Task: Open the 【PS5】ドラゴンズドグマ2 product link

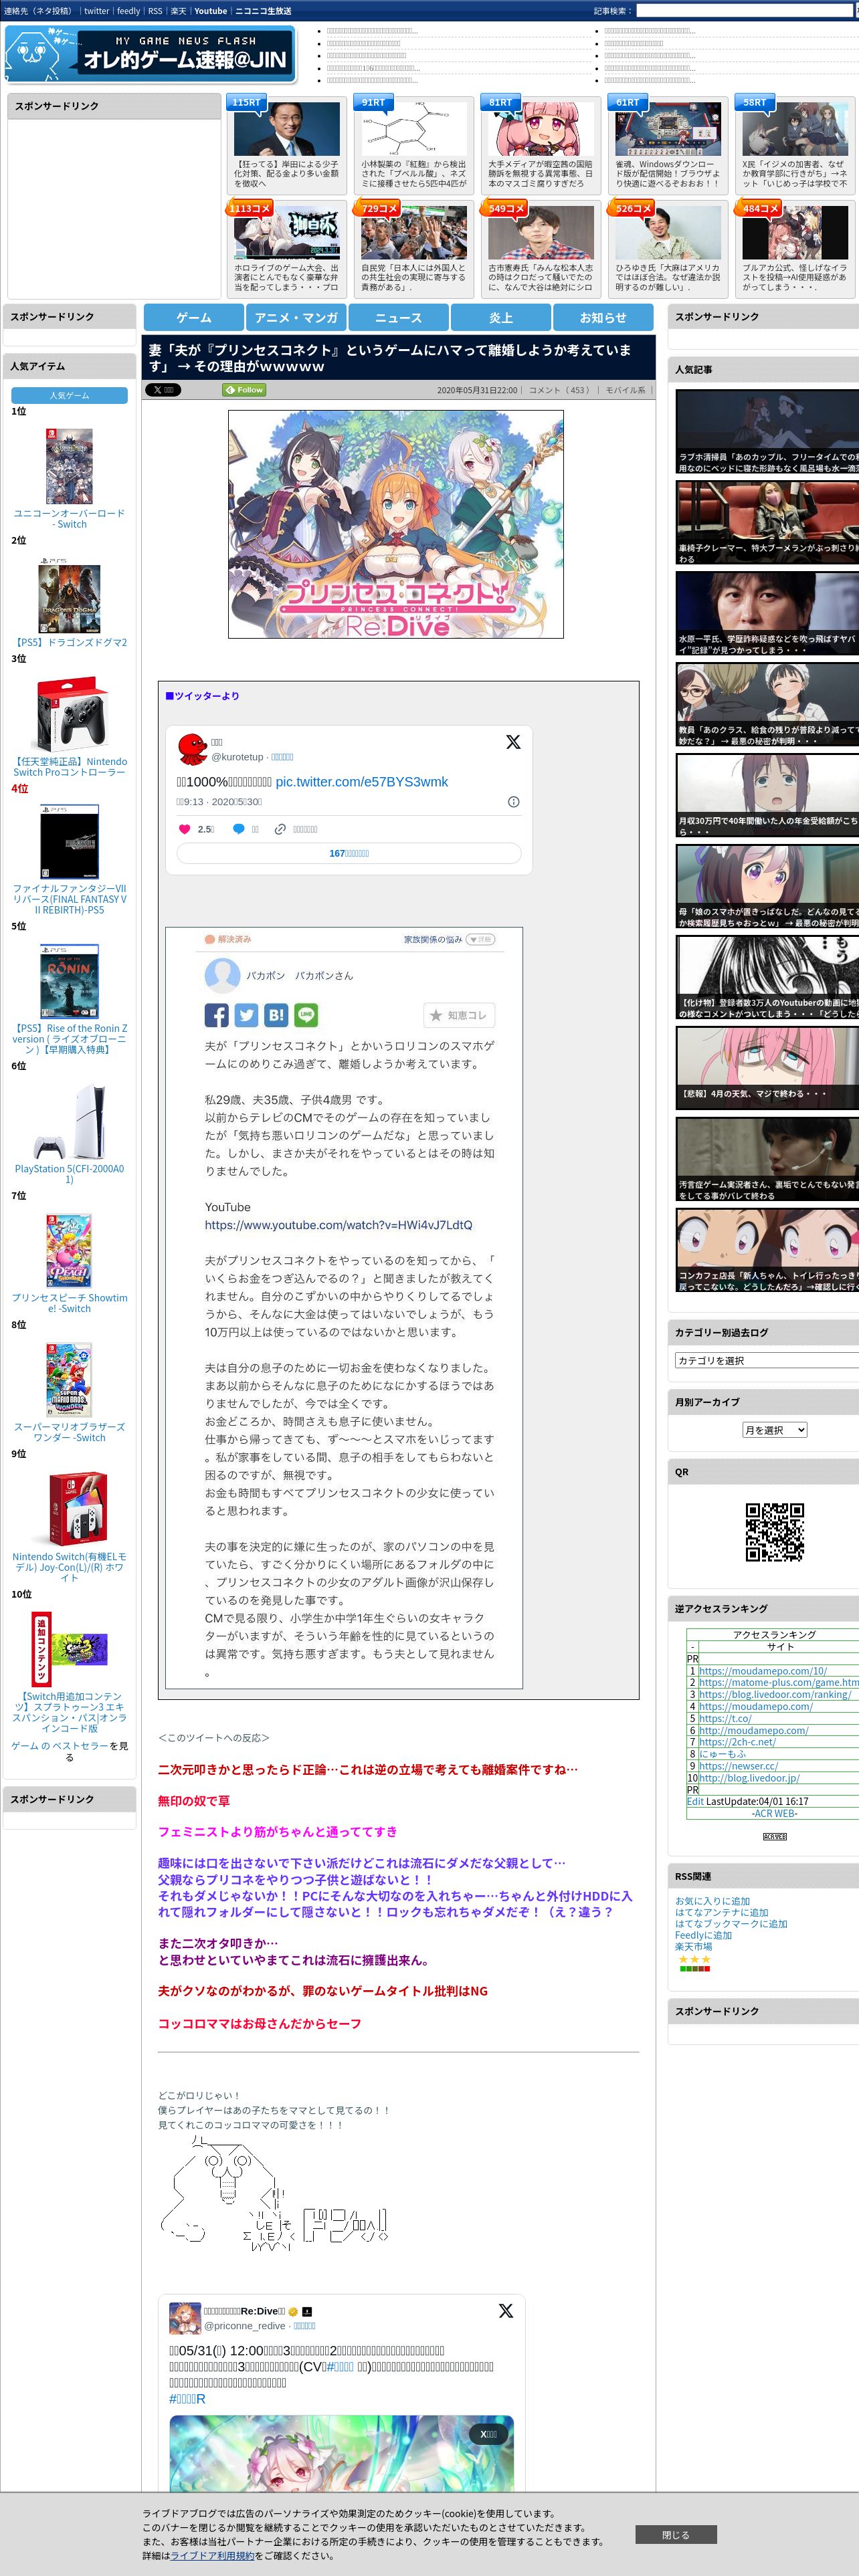Action: [x=69, y=642]
